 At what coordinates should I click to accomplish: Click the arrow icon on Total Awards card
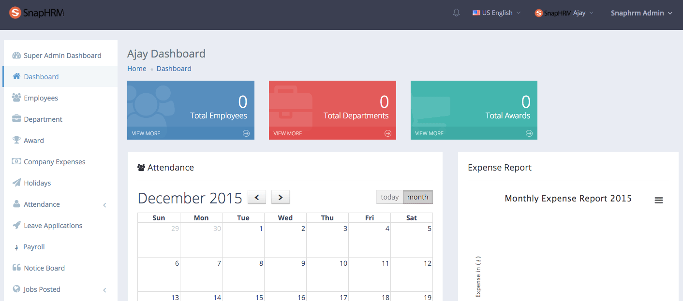pos(529,133)
